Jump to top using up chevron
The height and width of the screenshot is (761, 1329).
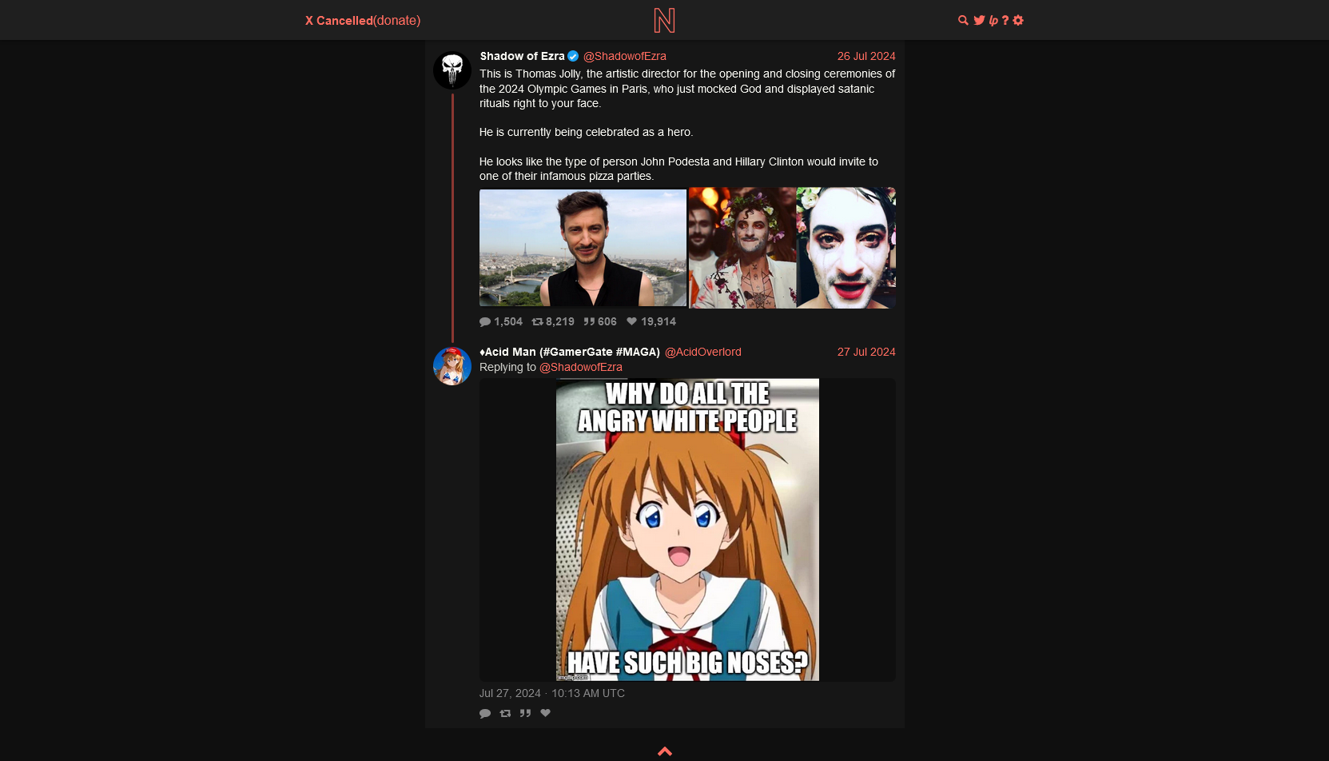tap(665, 751)
